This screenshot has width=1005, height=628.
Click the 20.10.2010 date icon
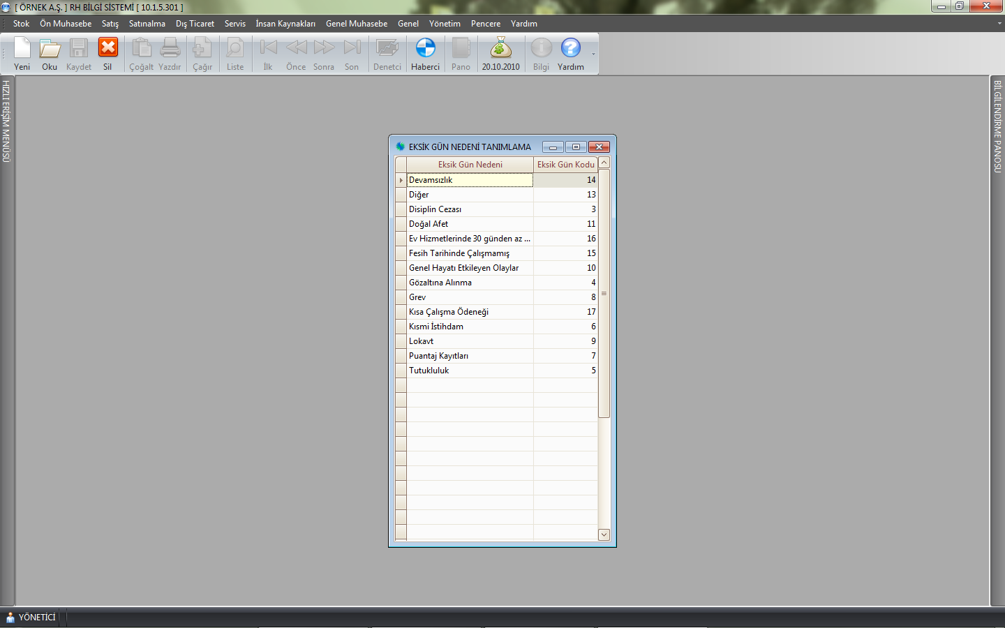(x=500, y=54)
